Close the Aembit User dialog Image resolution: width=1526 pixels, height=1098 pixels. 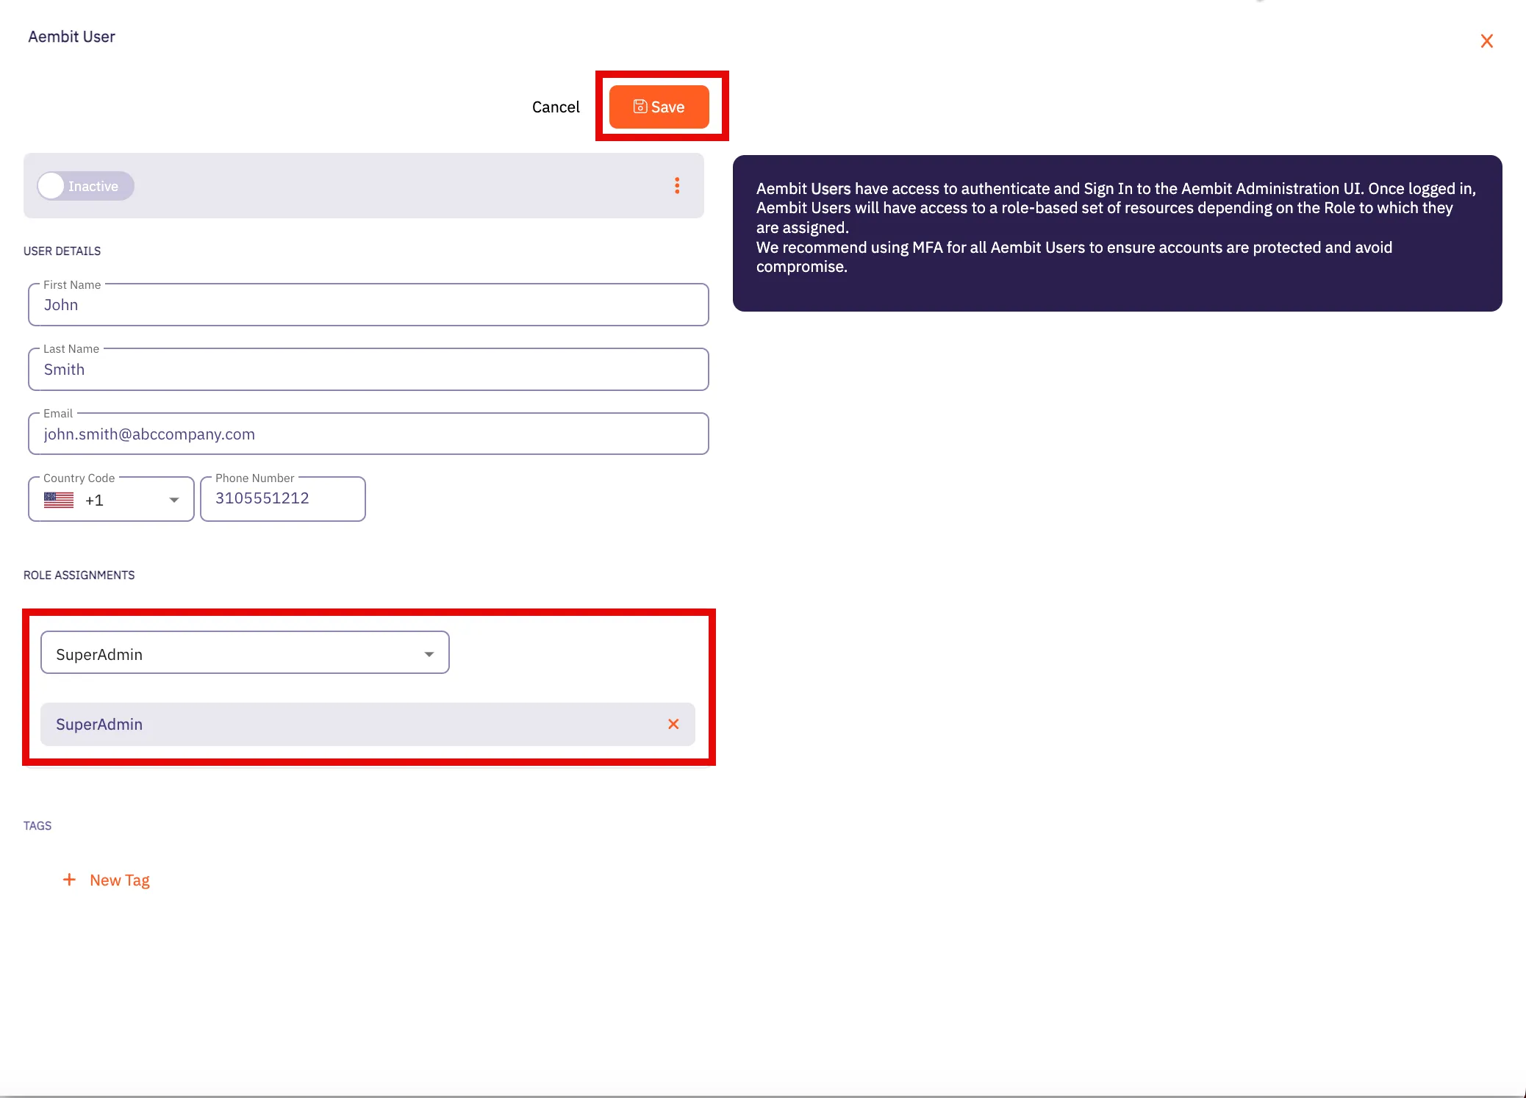[1486, 41]
